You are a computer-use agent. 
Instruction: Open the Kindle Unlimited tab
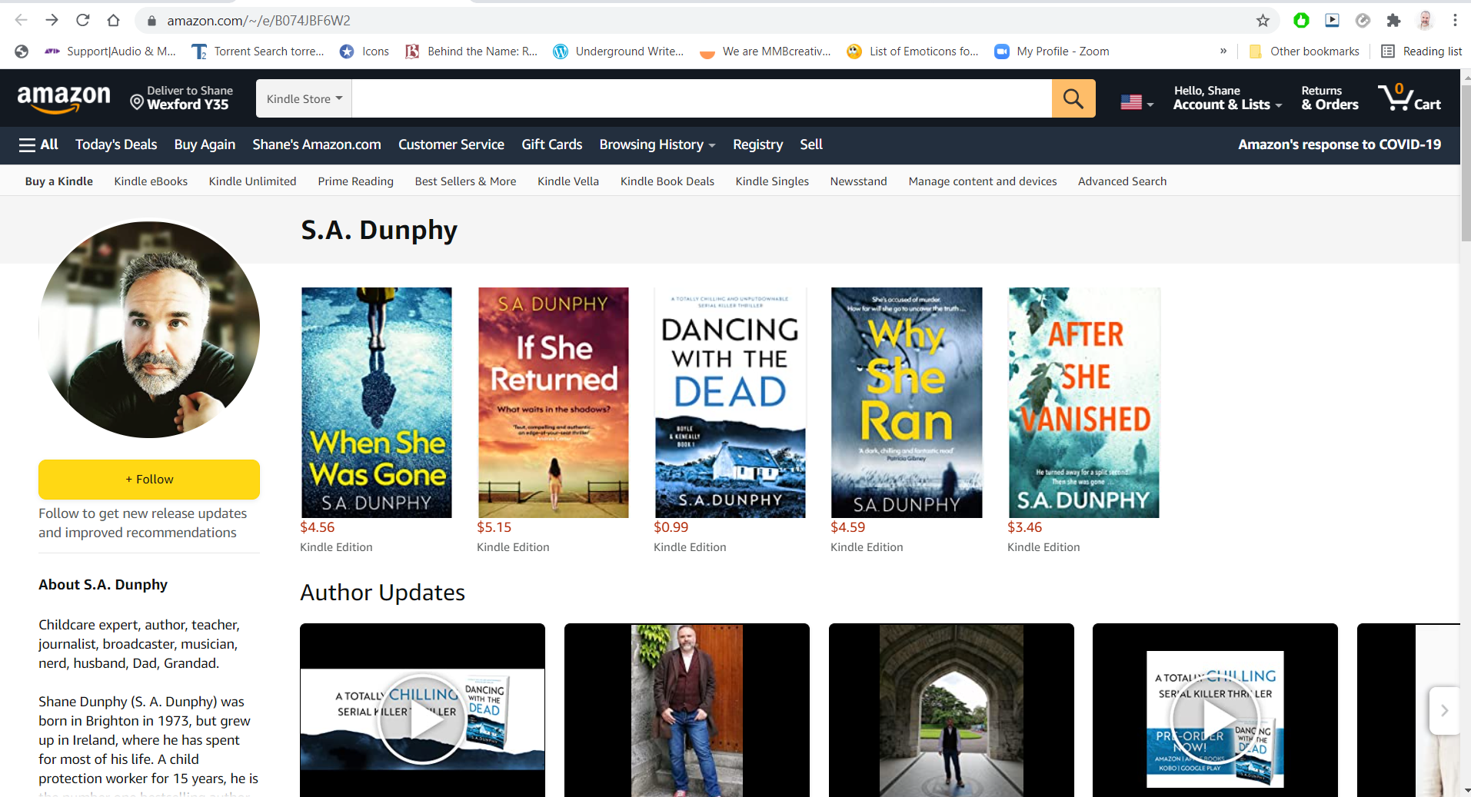coord(252,181)
